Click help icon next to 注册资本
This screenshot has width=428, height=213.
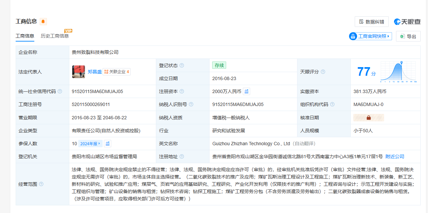coord(182,91)
